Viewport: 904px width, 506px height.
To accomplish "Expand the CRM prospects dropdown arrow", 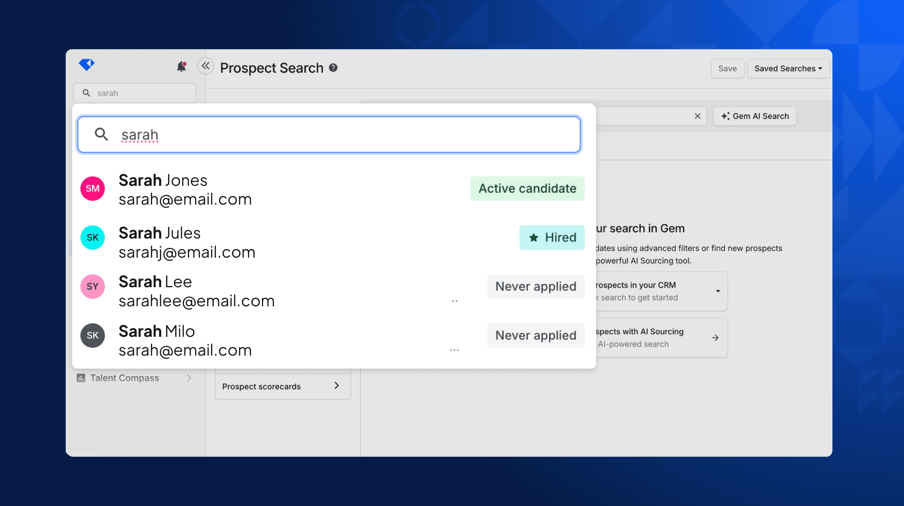I will point(718,291).
